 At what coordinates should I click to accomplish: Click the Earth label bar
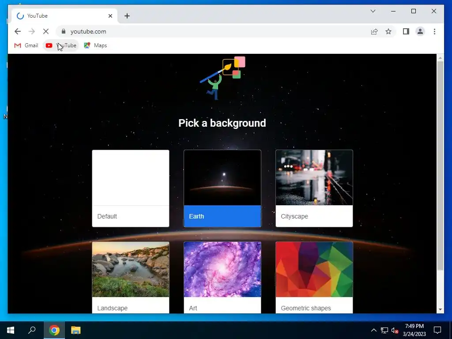[x=222, y=216]
